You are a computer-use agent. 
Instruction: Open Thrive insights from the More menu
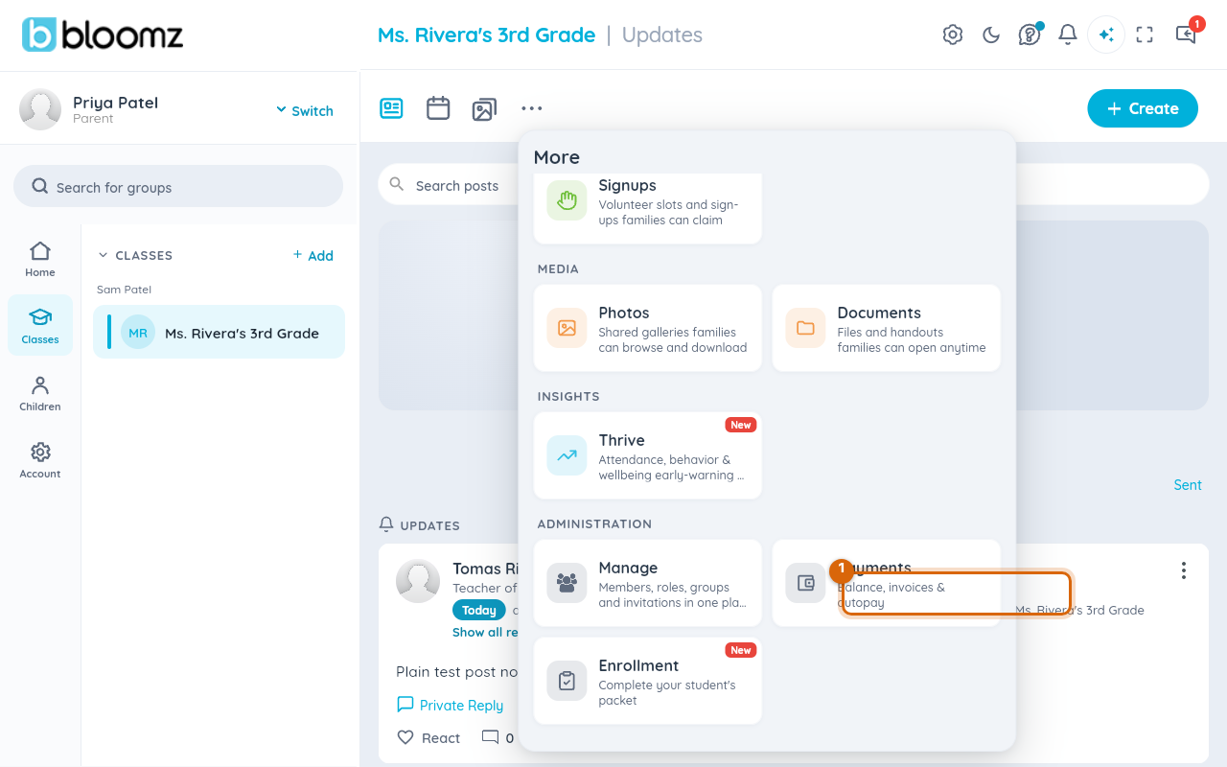648,455
